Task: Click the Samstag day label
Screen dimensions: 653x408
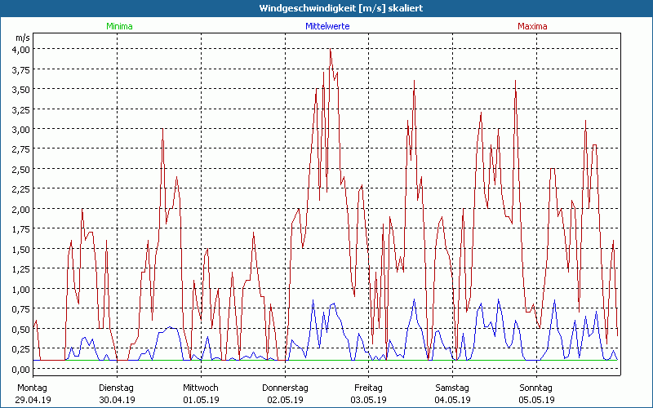Action: pos(452,388)
